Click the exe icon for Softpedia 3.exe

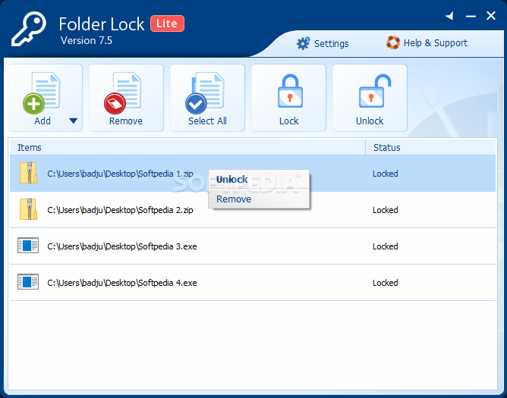click(x=28, y=246)
